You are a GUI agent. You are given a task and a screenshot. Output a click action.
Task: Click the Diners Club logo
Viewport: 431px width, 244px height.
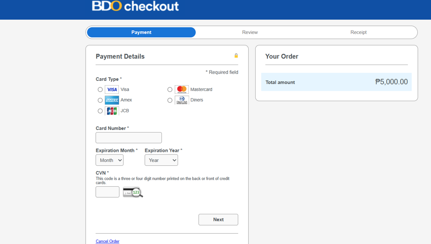click(x=182, y=100)
